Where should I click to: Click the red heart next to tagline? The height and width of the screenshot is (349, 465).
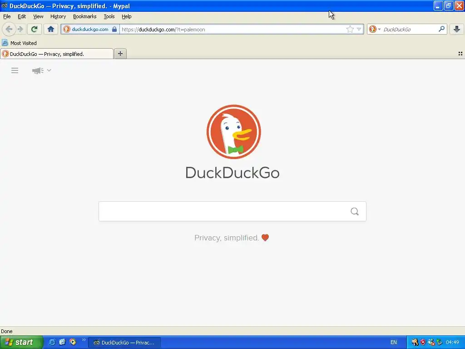tap(265, 238)
